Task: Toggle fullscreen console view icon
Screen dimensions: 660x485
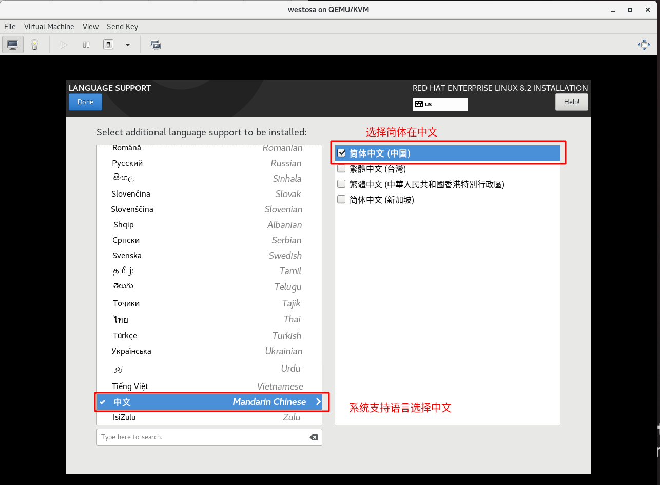Action: [x=644, y=45]
